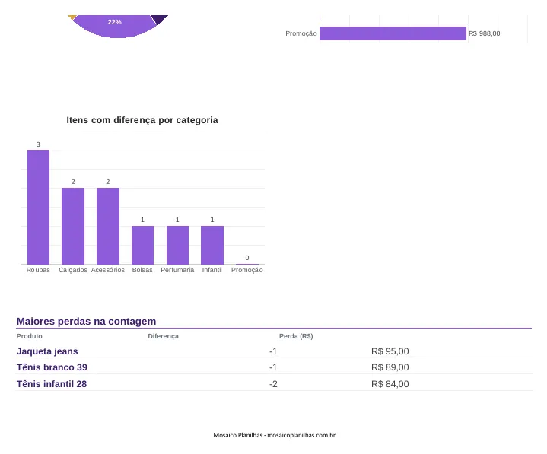Click the -1 difference for Tênis branco 39

click(x=273, y=367)
